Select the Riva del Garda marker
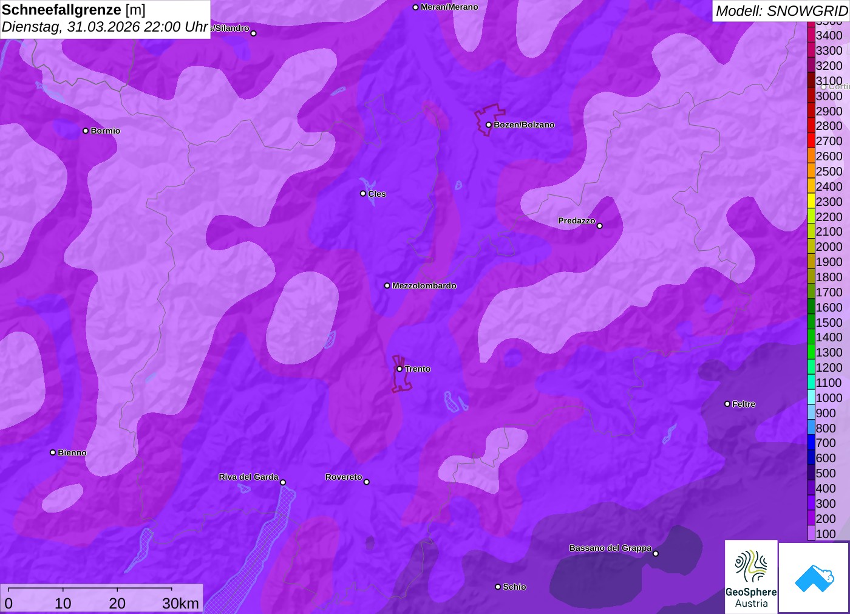 [x=283, y=482]
